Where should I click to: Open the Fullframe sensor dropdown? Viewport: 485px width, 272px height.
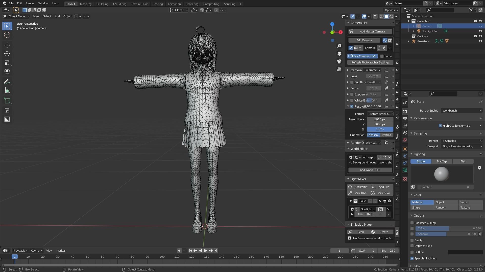[372, 70]
